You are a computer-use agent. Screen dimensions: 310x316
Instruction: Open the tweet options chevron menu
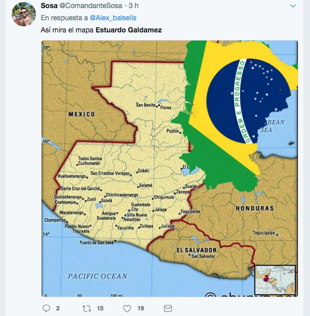(x=293, y=7)
